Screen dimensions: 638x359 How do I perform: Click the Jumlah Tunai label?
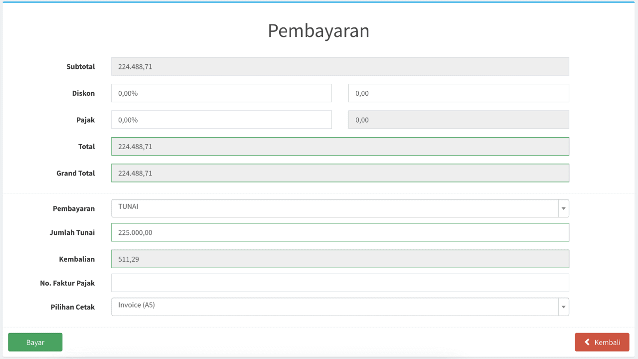tap(72, 232)
